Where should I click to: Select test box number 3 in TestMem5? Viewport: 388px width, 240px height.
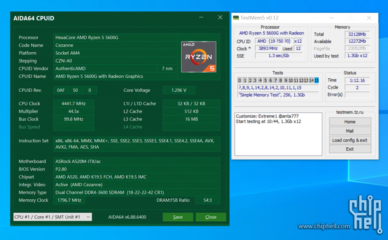[255, 80]
